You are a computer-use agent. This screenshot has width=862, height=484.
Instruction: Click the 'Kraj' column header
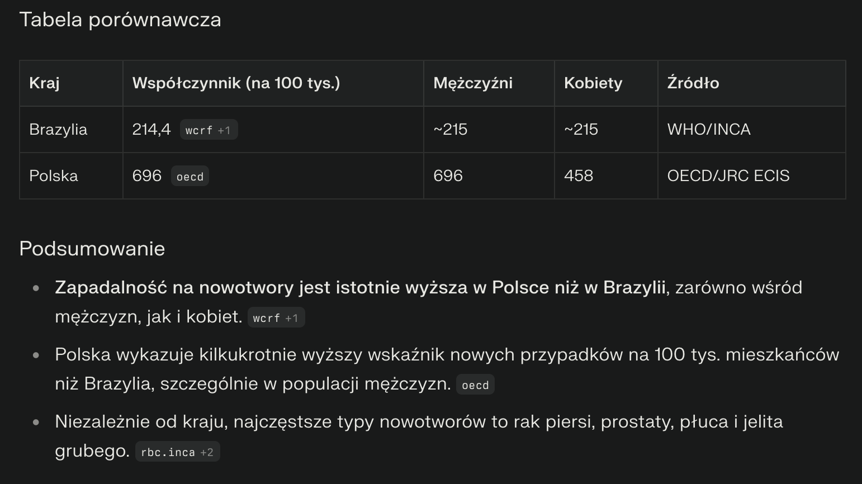[45, 83]
